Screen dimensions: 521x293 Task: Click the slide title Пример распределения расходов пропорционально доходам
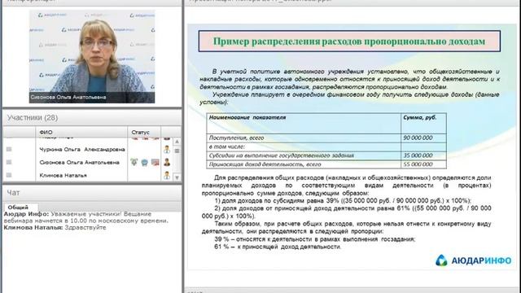point(349,42)
